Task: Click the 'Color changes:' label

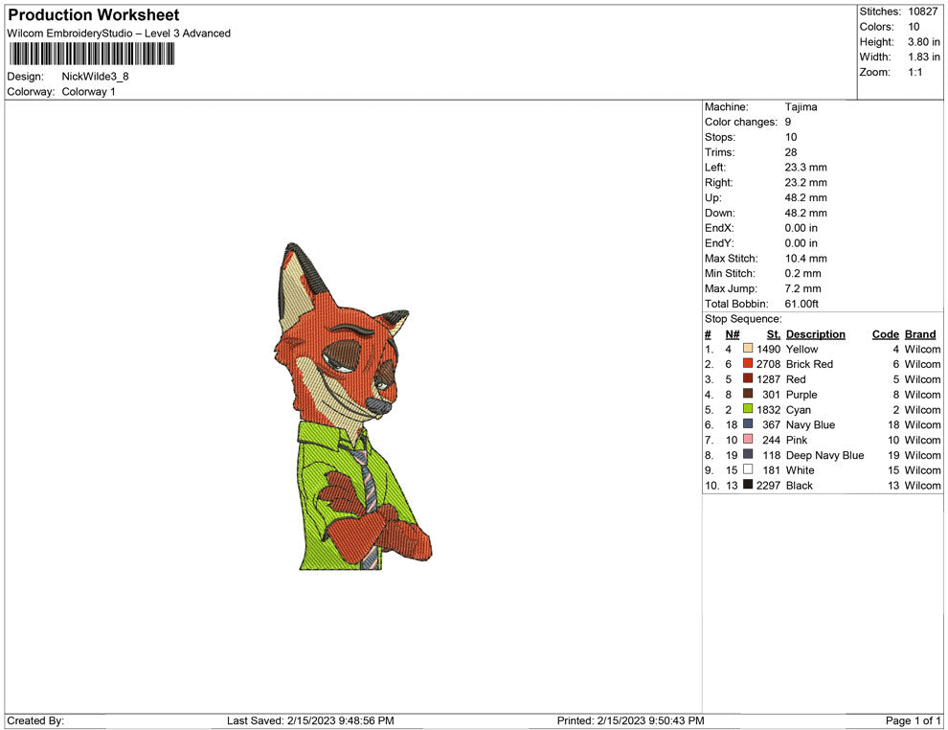Action: coord(741,122)
